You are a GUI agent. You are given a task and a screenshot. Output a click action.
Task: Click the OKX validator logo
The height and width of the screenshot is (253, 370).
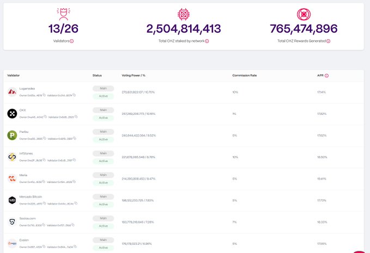coord(11,114)
